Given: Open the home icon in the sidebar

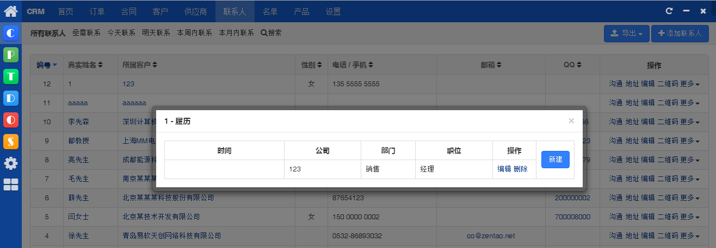Looking at the screenshot, I should point(11,11).
